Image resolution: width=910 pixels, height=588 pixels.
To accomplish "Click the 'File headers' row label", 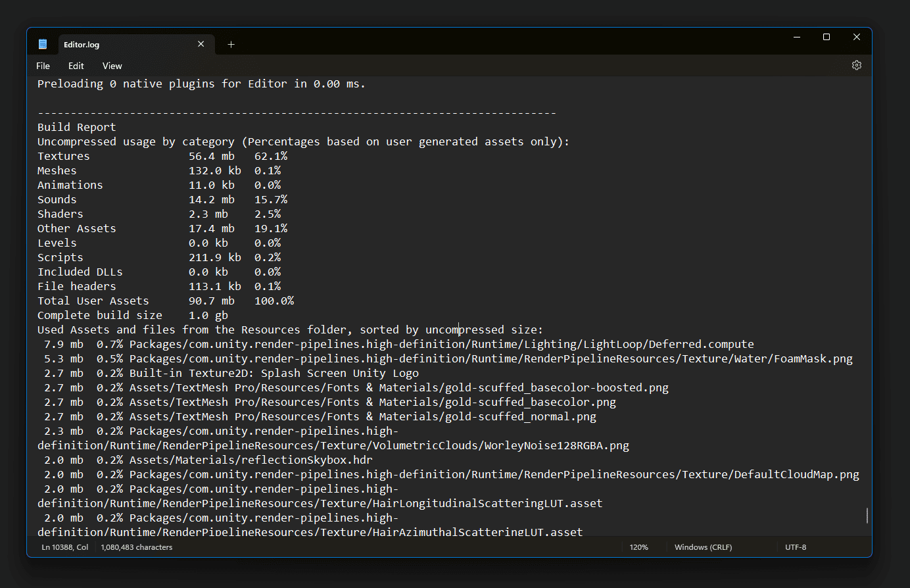I will 76,286.
